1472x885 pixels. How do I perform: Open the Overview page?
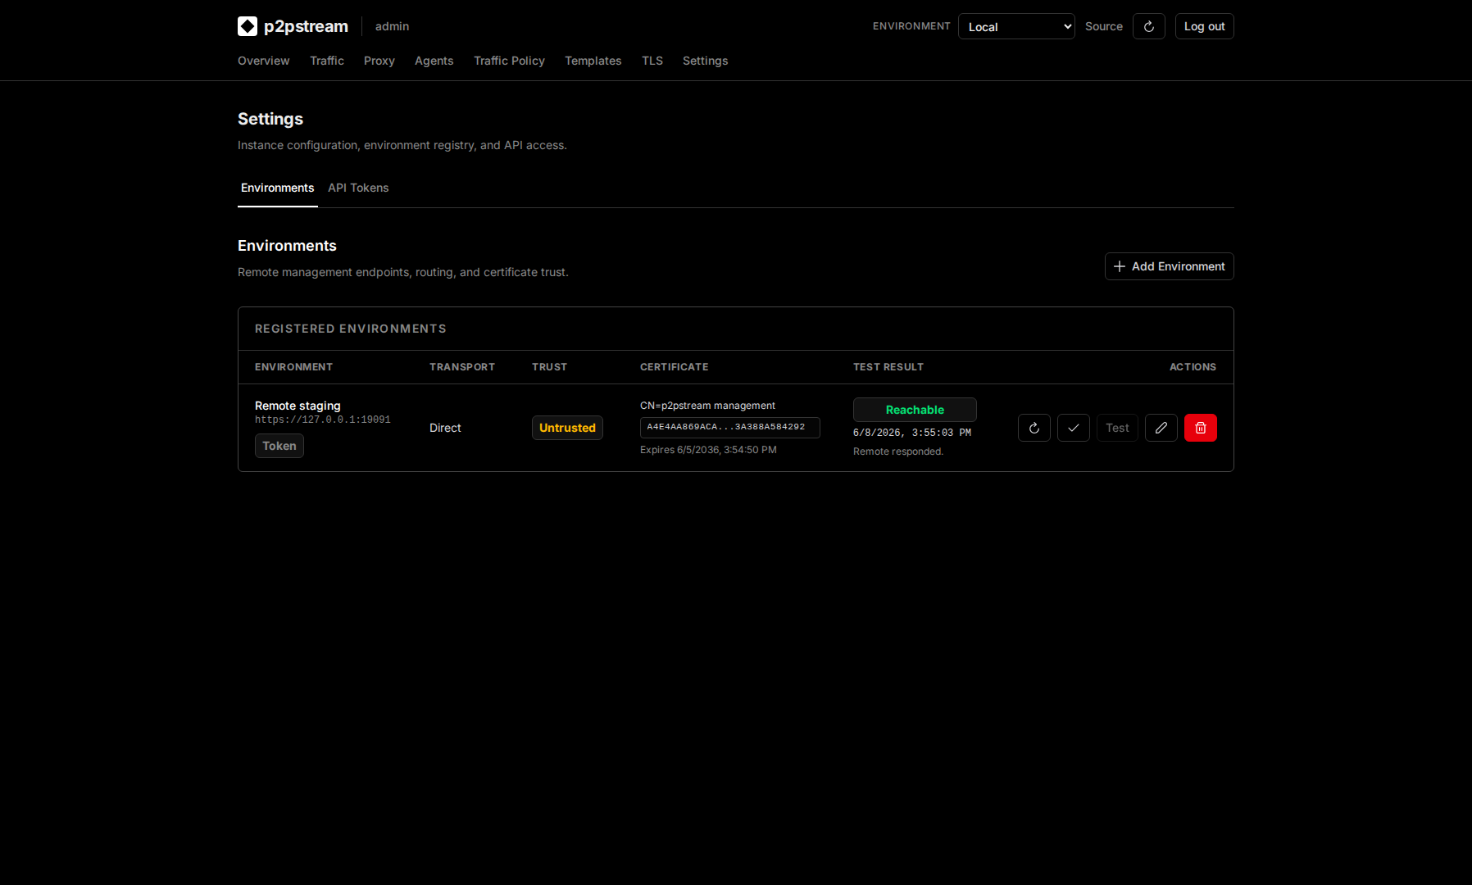click(x=263, y=61)
